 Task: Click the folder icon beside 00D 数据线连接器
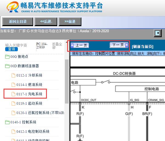click(7, 66)
